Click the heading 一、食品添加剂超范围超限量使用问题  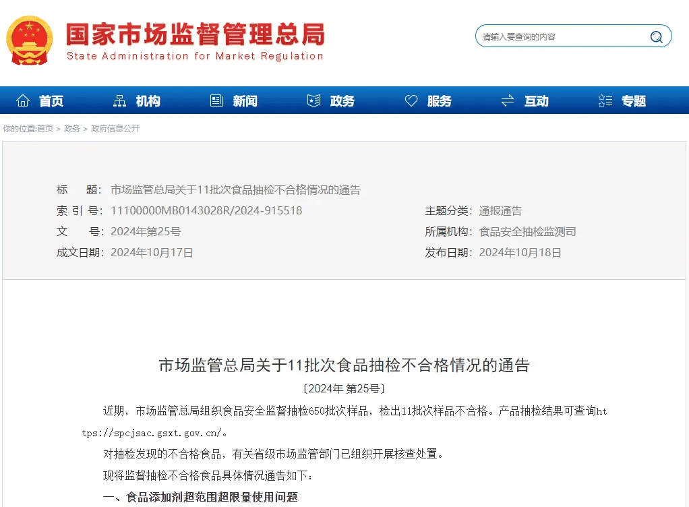(x=200, y=497)
